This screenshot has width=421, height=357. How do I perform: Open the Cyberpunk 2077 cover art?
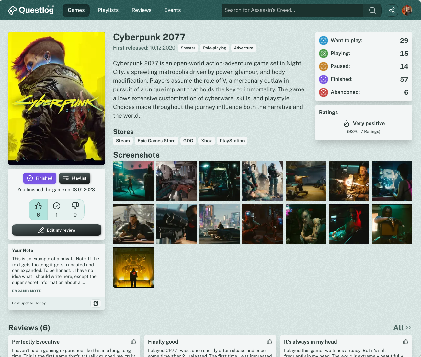tap(57, 98)
